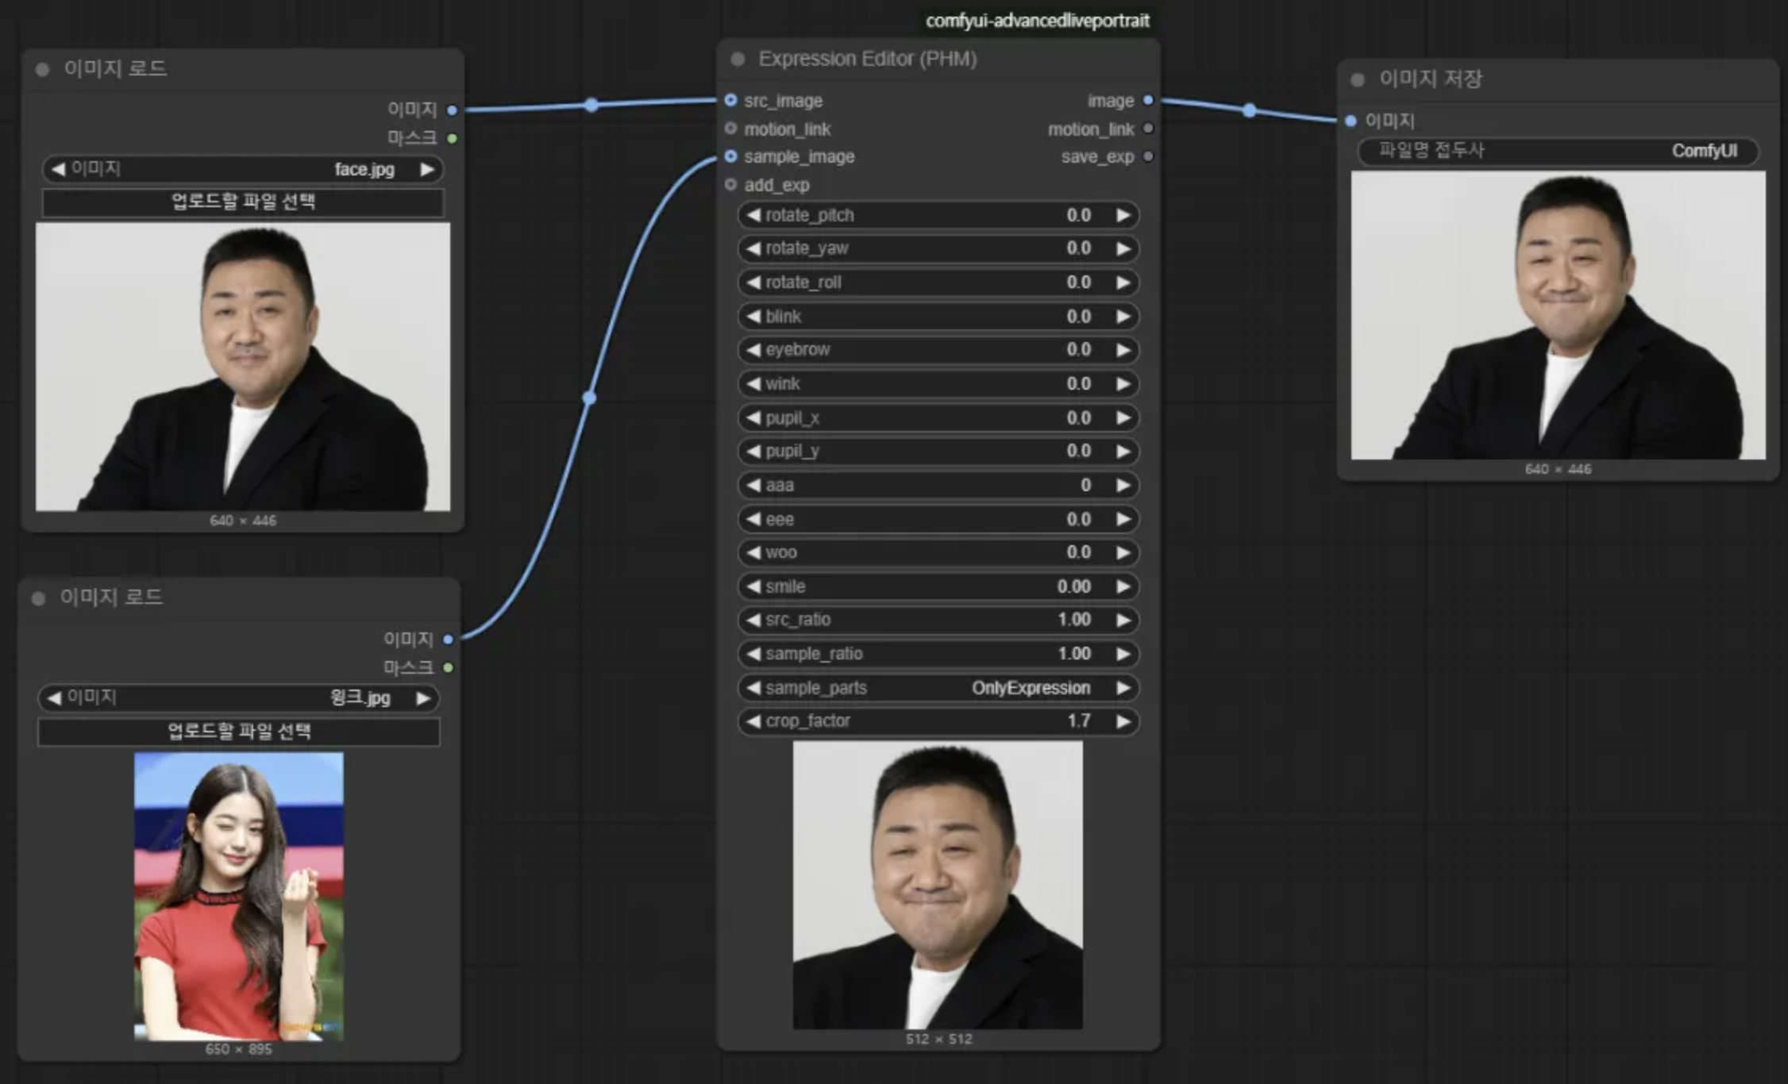Click the face.jpg node mask output socket
The height and width of the screenshot is (1084, 1788).
tap(452, 138)
